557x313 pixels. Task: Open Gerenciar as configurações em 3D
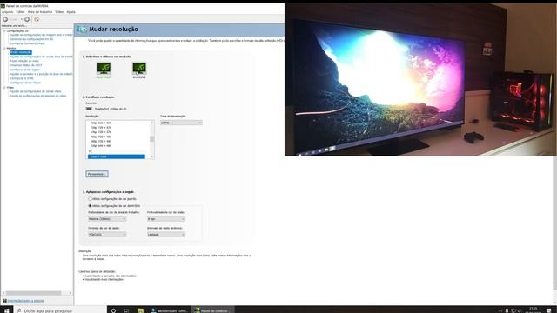coord(31,39)
